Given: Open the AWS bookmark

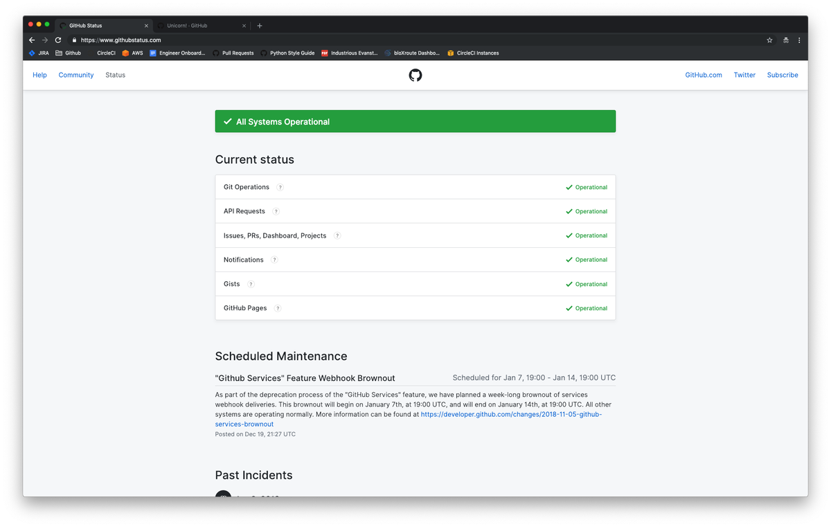Looking at the screenshot, I should point(132,53).
